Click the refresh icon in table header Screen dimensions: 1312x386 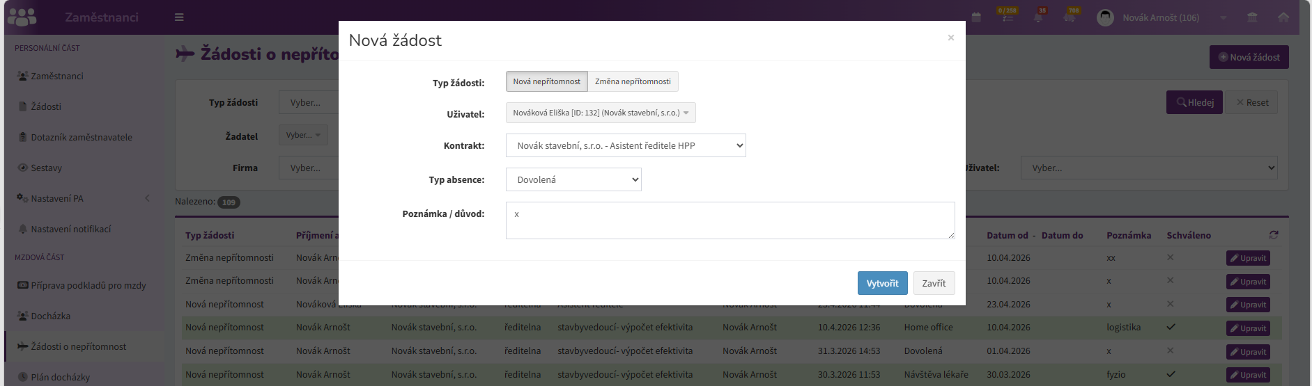coord(1274,235)
